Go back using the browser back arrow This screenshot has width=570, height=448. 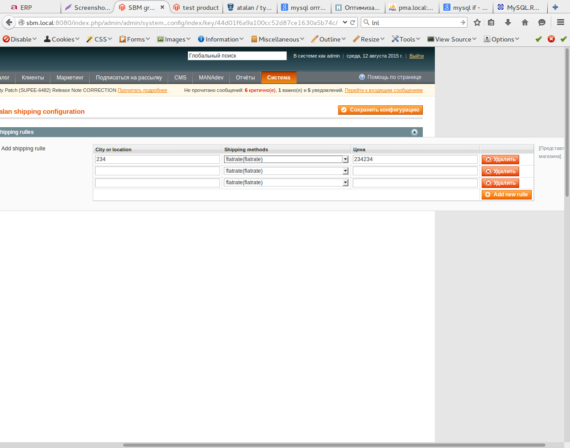tap(9, 22)
